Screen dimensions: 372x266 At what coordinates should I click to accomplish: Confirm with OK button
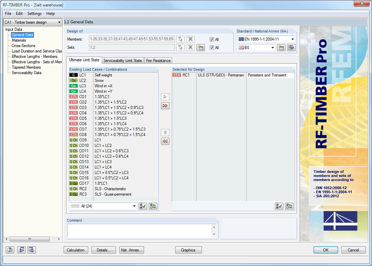tap(326, 250)
